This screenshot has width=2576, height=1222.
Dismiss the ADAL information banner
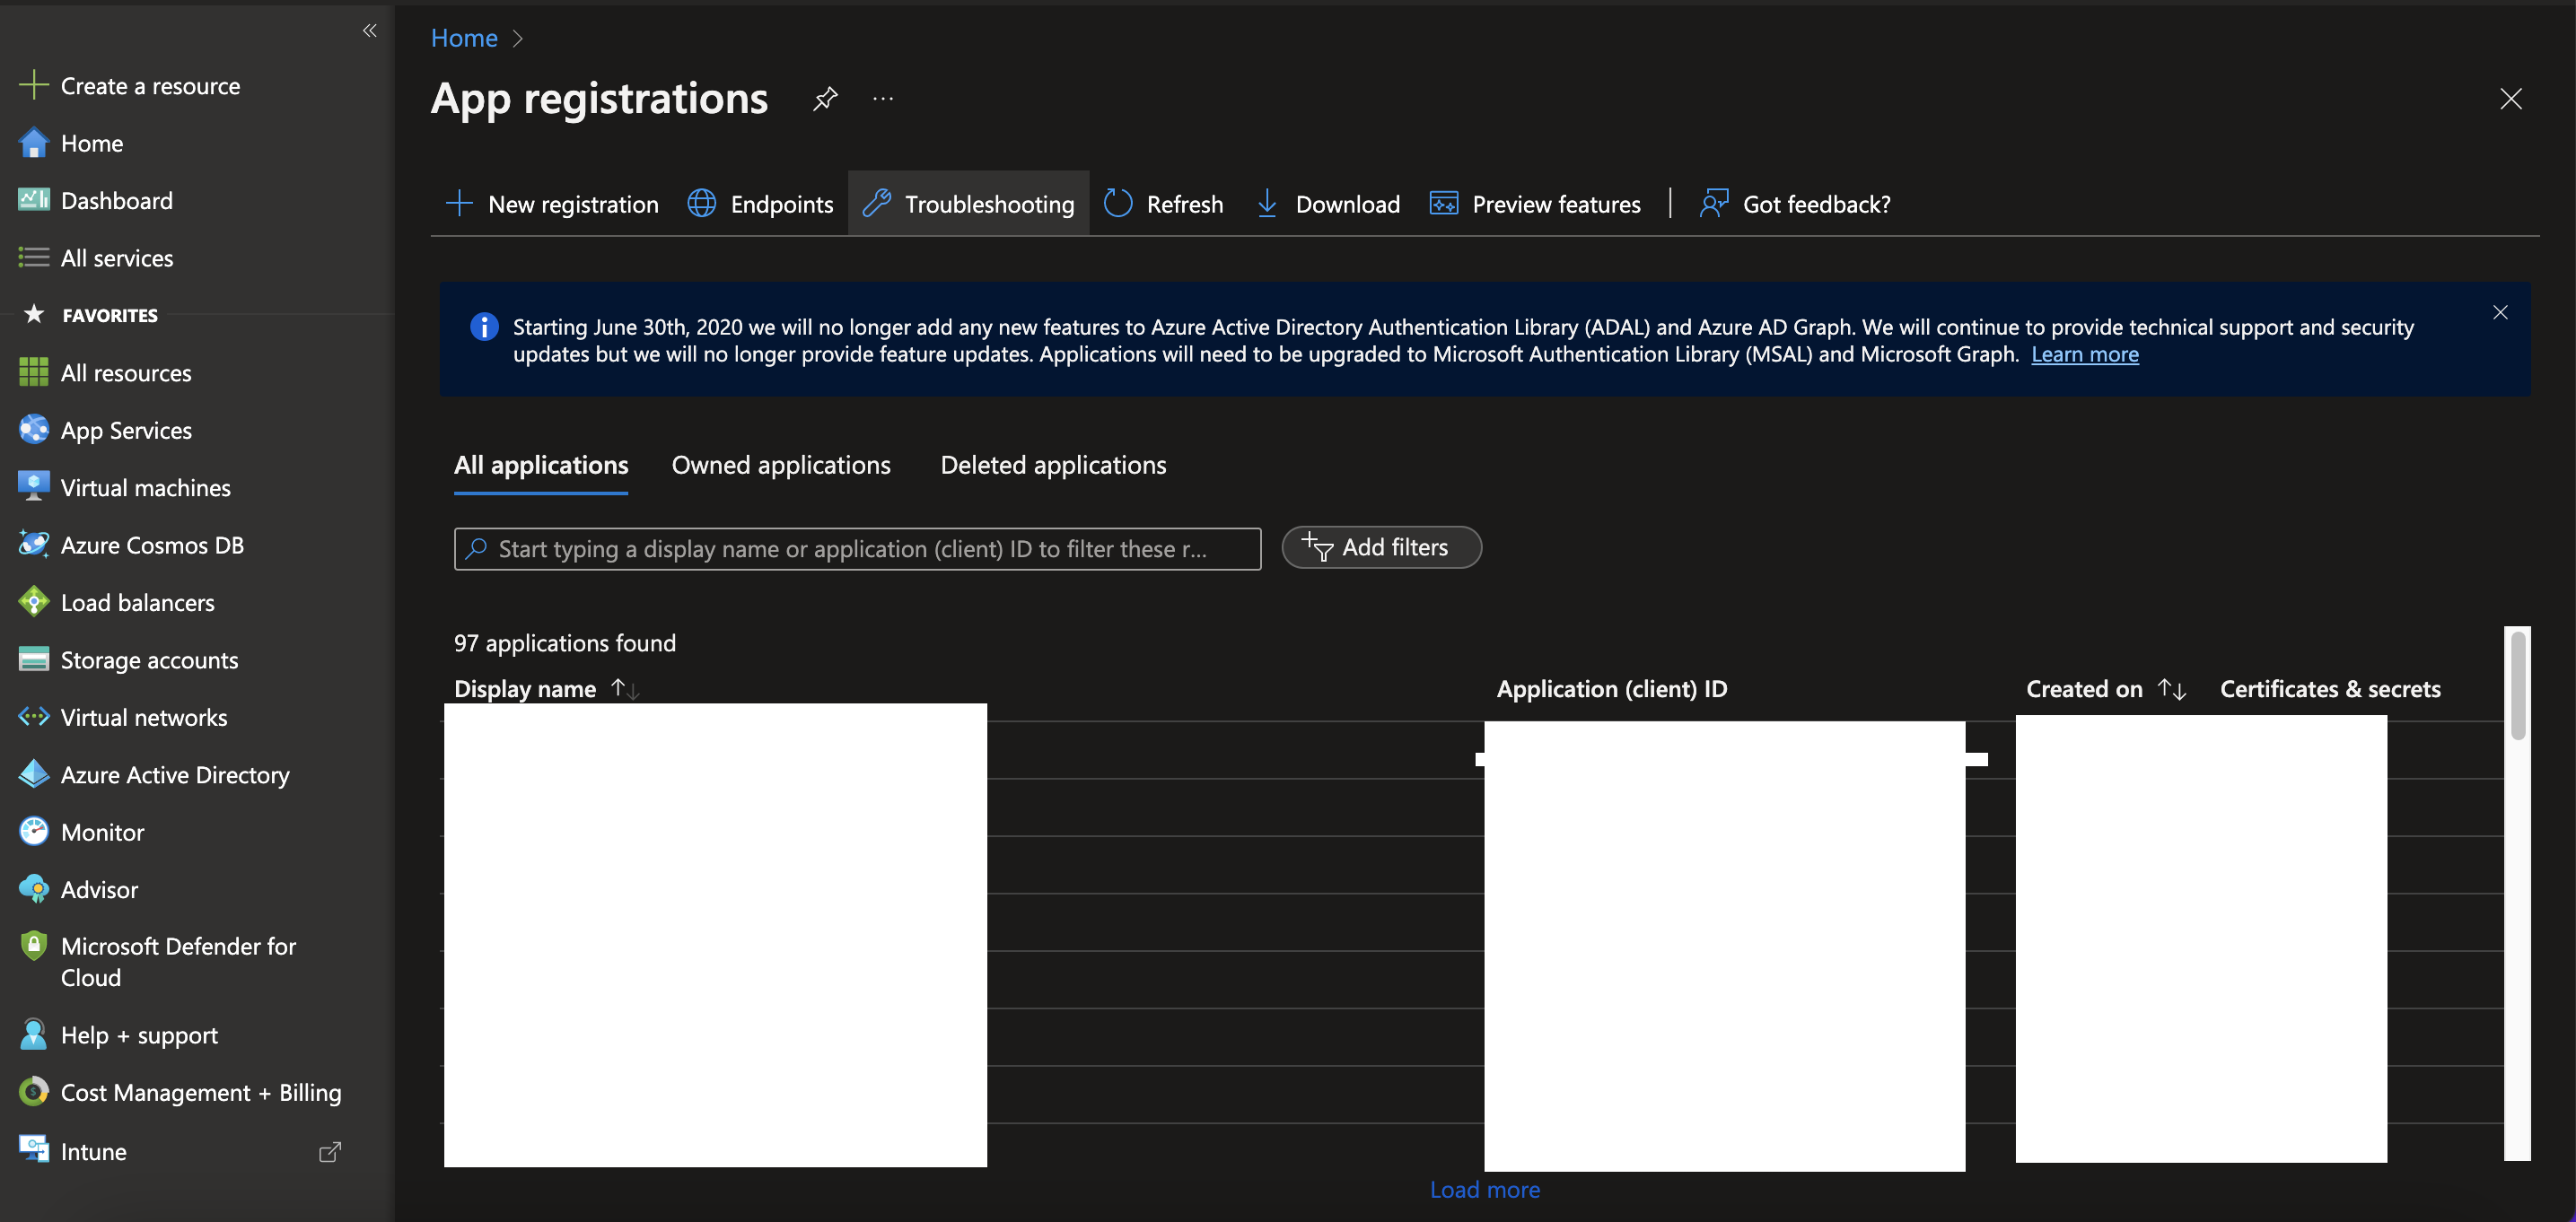coord(2499,312)
